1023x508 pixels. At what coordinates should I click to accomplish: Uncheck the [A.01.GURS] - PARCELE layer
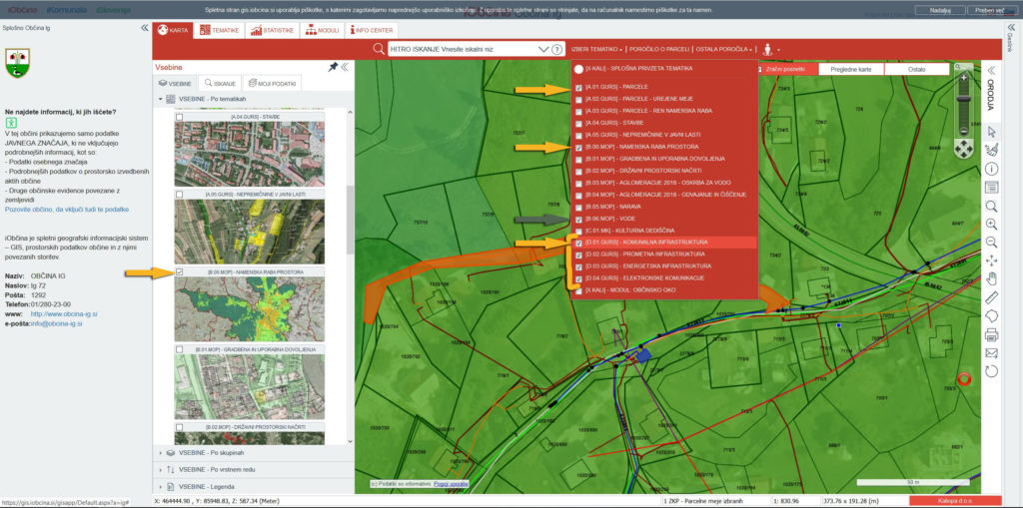579,88
